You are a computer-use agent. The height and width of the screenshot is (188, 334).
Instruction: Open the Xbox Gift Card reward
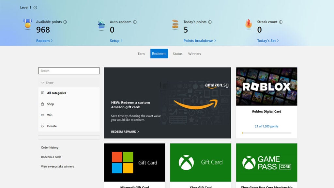tap(200, 162)
